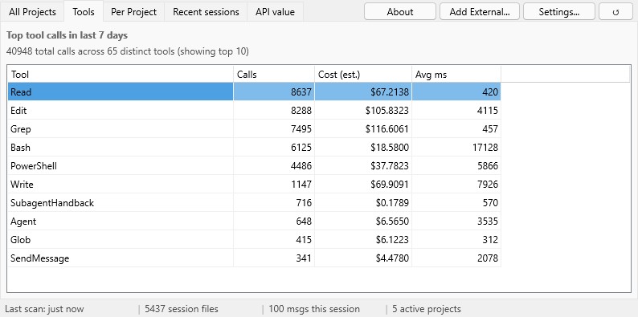Click calls value 341
This screenshot has height=317, width=638.
pos(304,258)
